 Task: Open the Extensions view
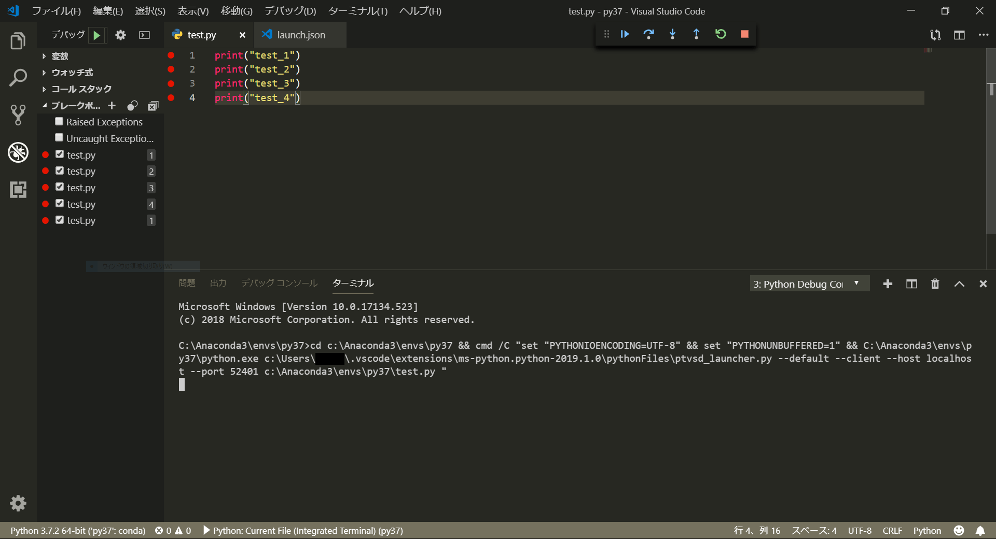(x=18, y=190)
